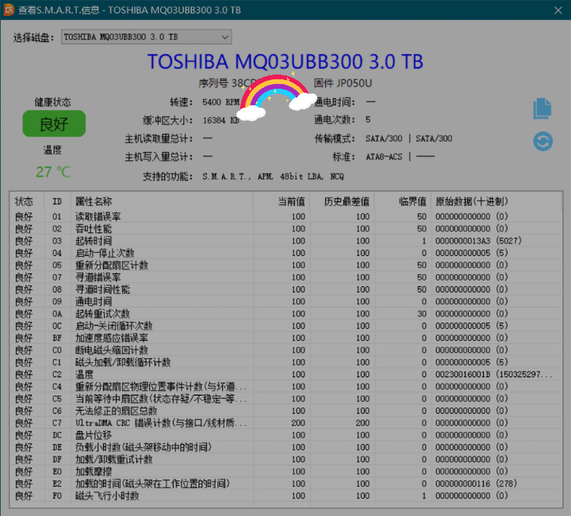Select the C2 温度 table row
571x516 pixels.
[x=285, y=374]
